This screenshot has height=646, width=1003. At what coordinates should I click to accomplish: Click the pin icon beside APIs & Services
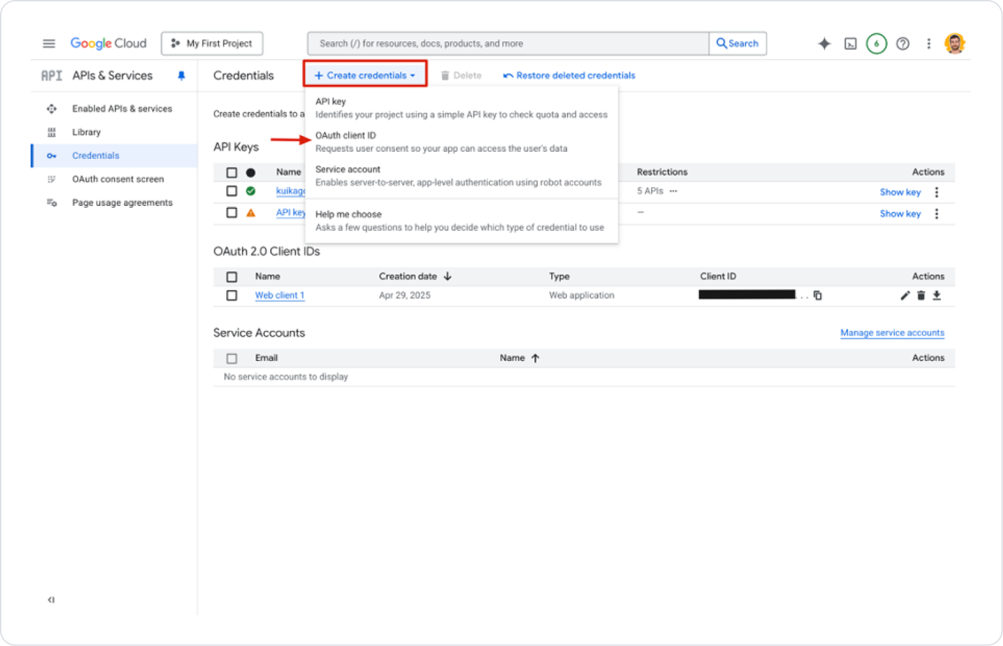coord(181,76)
